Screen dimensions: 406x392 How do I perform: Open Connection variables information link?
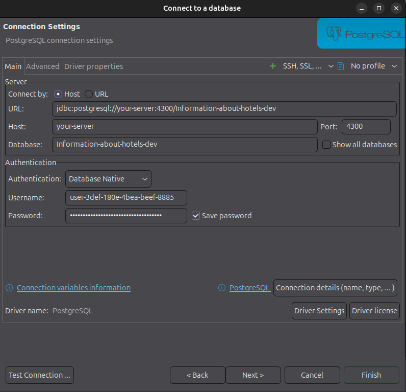click(73, 288)
